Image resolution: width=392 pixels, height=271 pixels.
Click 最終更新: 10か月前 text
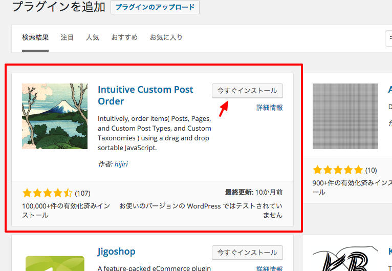(254, 193)
